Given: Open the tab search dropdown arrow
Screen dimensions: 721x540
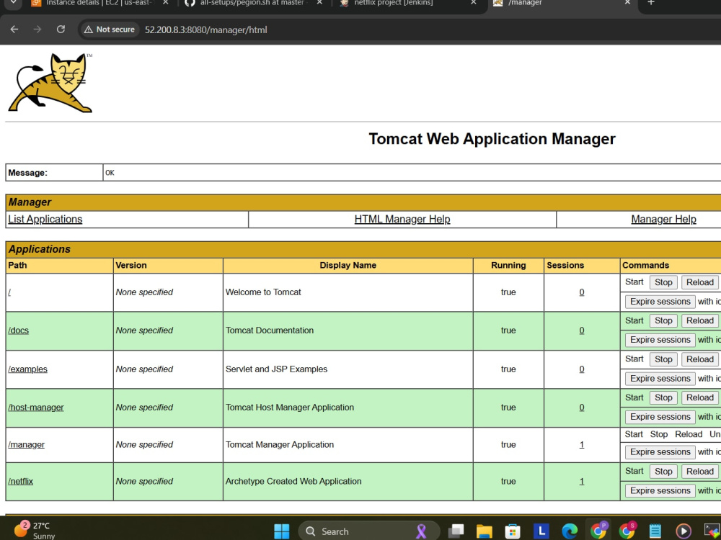Looking at the screenshot, I should pos(13,3).
